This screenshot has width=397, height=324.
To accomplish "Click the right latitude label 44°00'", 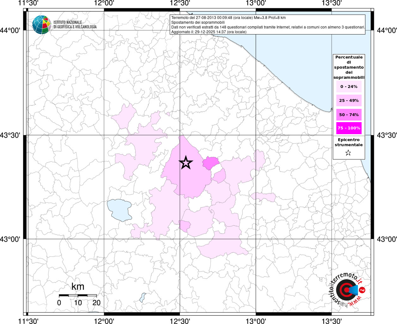I will (x=387, y=30).
